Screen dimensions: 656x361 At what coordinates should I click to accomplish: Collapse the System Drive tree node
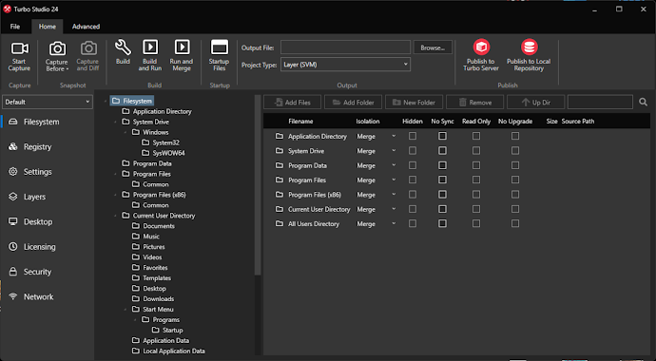pos(115,122)
